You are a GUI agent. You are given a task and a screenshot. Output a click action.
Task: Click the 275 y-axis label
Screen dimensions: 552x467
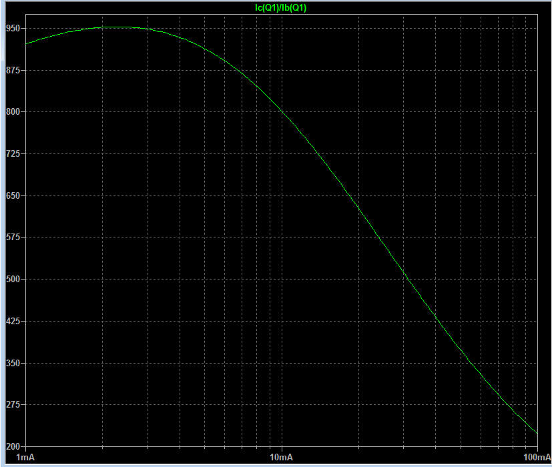click(x=13, y=405)
